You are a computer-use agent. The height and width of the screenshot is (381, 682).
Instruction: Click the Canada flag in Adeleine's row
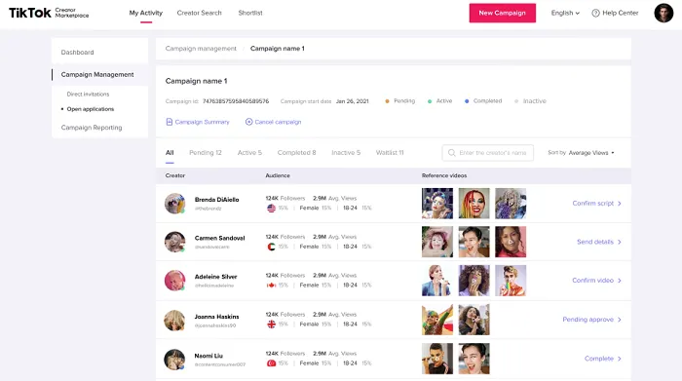271,286
